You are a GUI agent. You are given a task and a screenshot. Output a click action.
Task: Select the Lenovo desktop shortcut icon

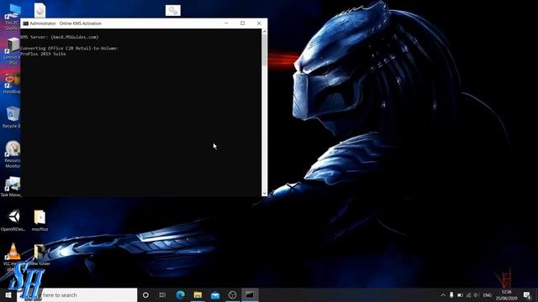(13, 51)
